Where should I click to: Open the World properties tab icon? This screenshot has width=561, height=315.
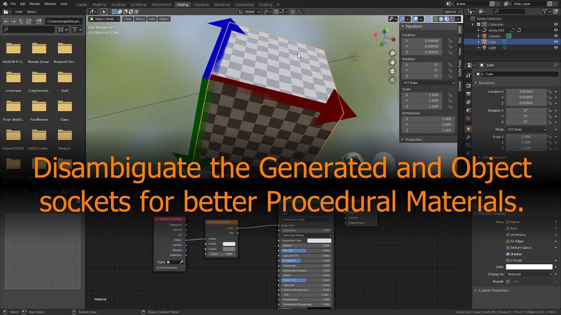468,119
